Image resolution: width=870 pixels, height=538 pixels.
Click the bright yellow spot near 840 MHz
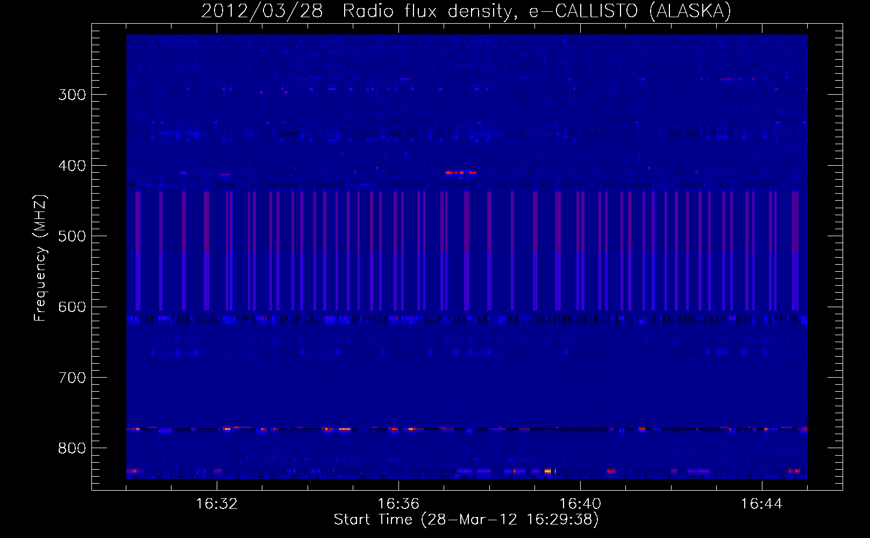pyautogui.click(x=547, y=471)
